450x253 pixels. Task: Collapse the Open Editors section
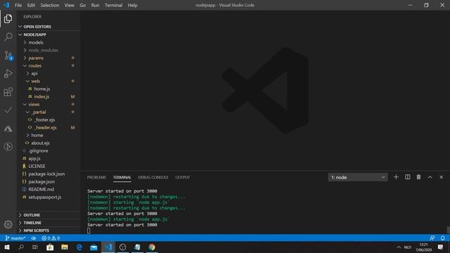pyautogui.click(x=49, y=27)
